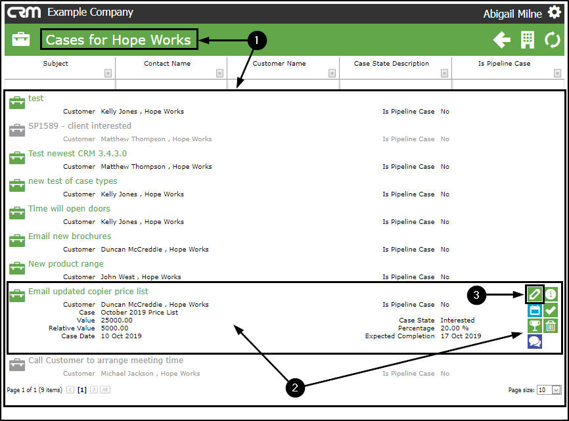Click the All pager button
The height and width of the screenshot is (421, 569).
point(105,390)
